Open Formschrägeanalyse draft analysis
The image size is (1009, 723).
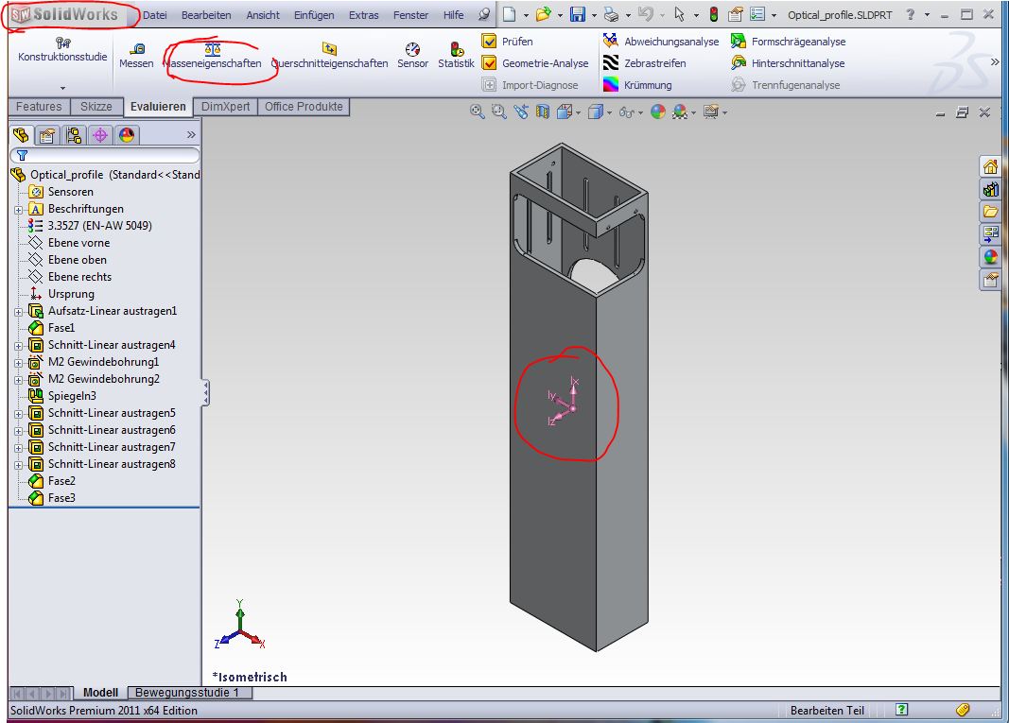(788, 42)
